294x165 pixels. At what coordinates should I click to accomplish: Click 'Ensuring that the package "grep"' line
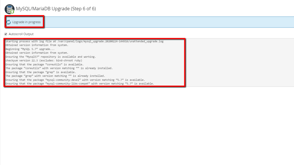[x=41, y=72]
